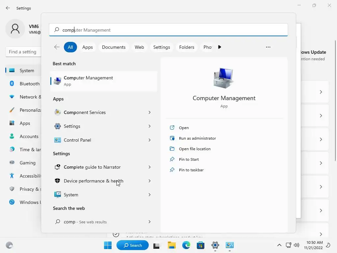Click the large Computer Management preview icon
Viewport: 337px width, 253px height.
(x=223, y=78)
